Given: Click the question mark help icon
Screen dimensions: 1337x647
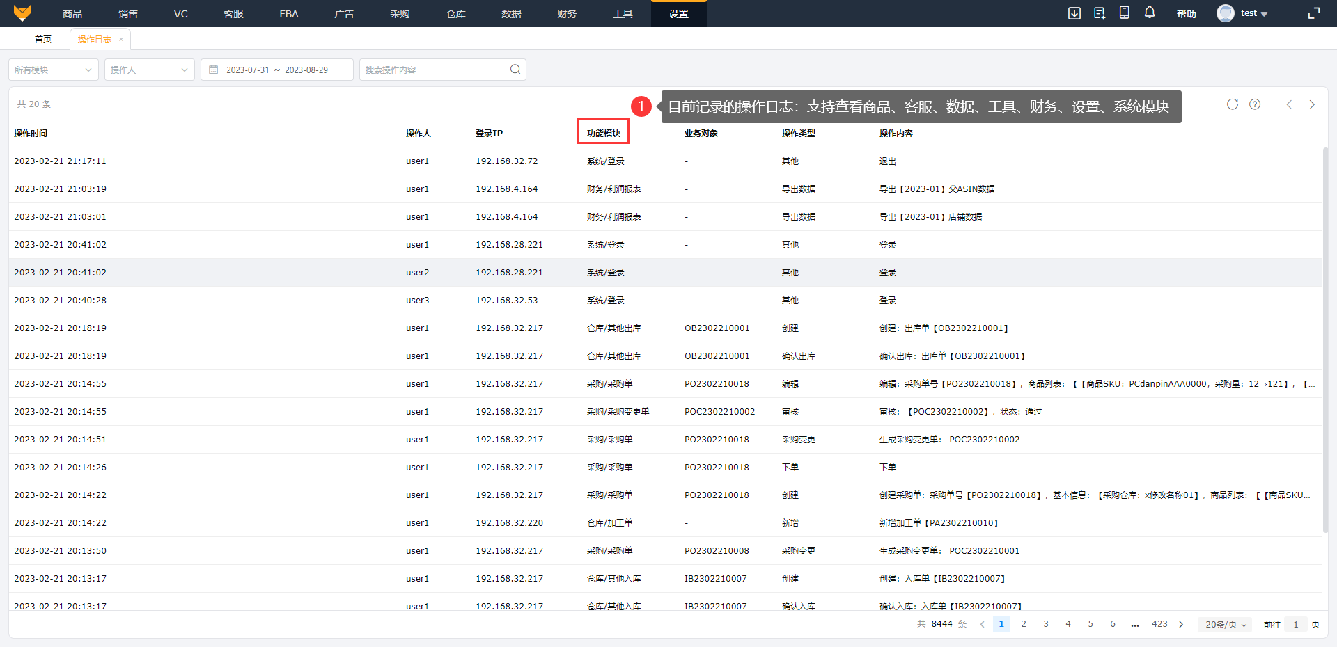Looking at the screenshot, I should [1255, 104].
